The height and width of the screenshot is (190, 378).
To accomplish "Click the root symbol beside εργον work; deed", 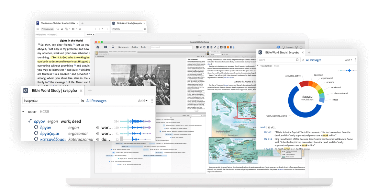I will (30, 121).
